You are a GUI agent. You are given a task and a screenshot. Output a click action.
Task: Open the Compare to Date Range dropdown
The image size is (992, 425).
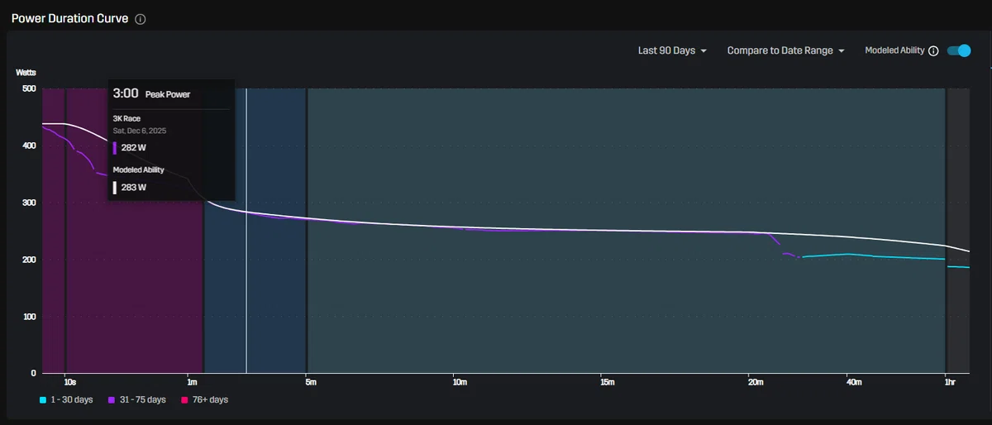(785, 50)
